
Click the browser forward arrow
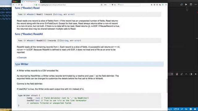(16, 5)
